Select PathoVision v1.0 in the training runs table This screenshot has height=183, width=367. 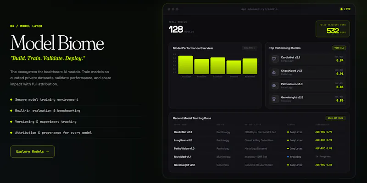184,149
